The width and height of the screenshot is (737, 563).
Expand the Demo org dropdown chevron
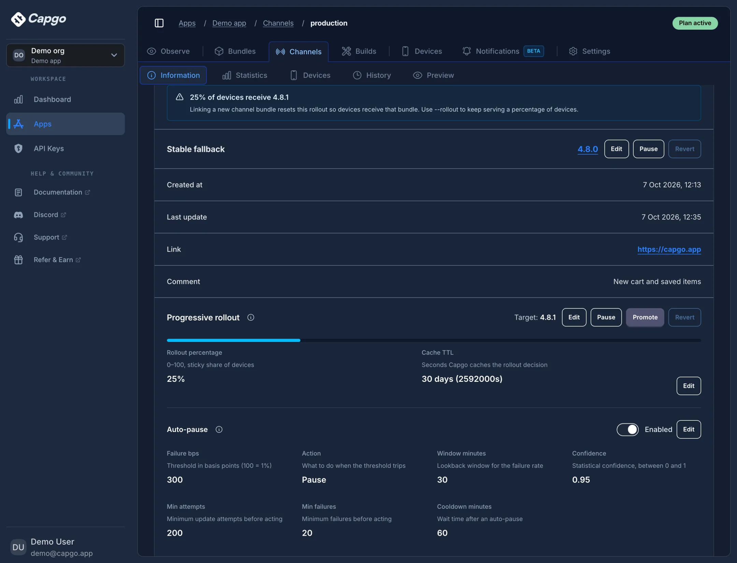(114, 55)
